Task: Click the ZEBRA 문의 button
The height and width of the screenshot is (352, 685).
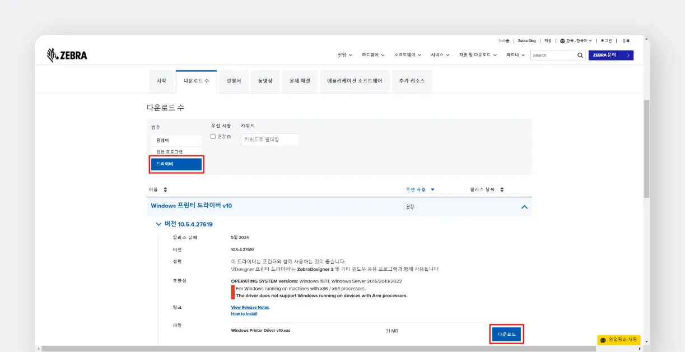Action: click(611, 55)
